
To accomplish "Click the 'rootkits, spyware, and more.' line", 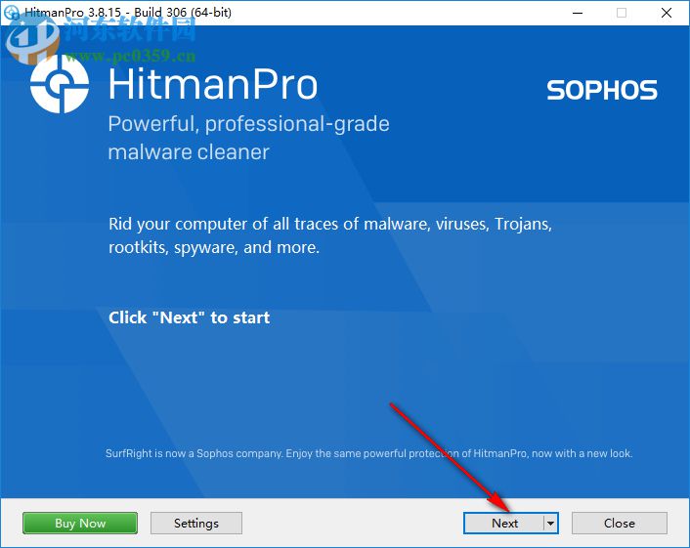I will click(214, 247).
